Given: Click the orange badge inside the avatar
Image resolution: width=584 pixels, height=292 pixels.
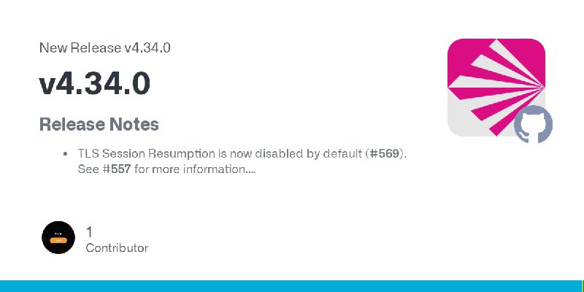Looking at the screenshot, I should click(x=58, y=241).
